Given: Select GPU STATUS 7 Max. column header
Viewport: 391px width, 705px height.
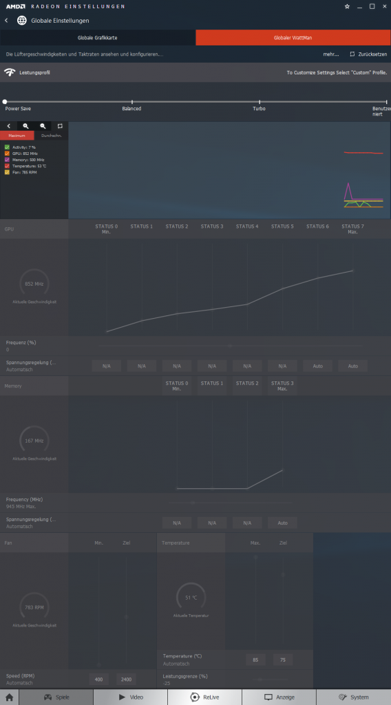Looking at the screenshot, I should point(353,229).
